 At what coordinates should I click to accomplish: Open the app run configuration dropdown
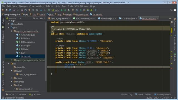[56, 10]
